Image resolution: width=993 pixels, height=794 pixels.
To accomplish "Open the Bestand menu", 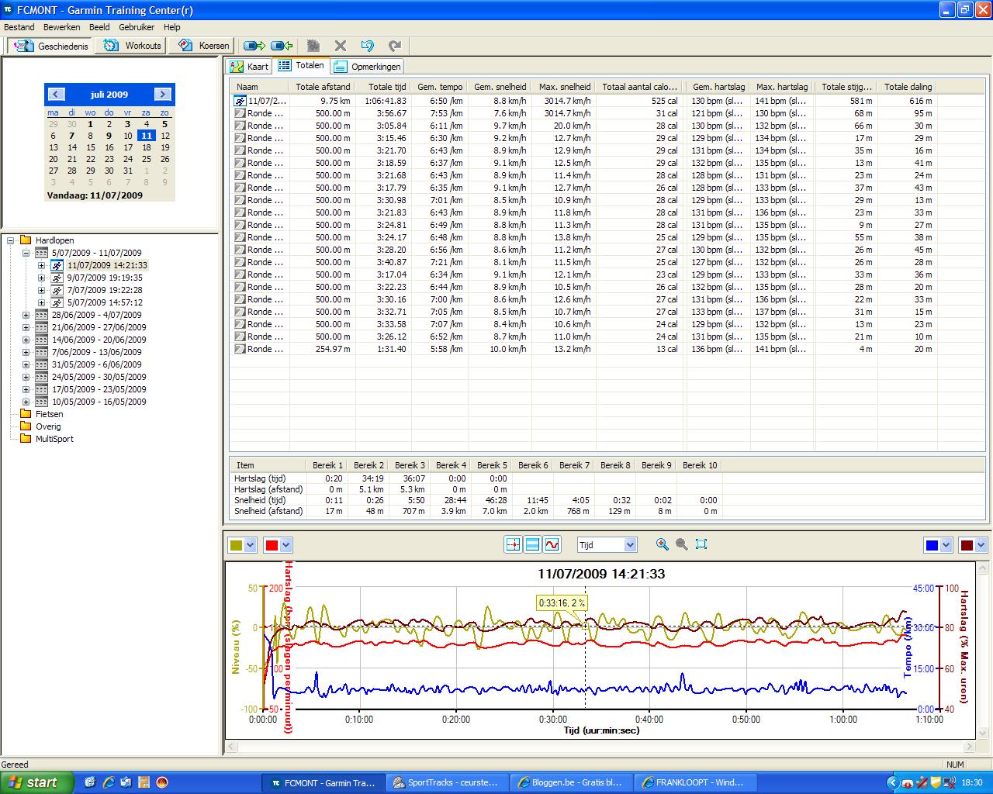I will pyautogui.click(x=19, y=27).
